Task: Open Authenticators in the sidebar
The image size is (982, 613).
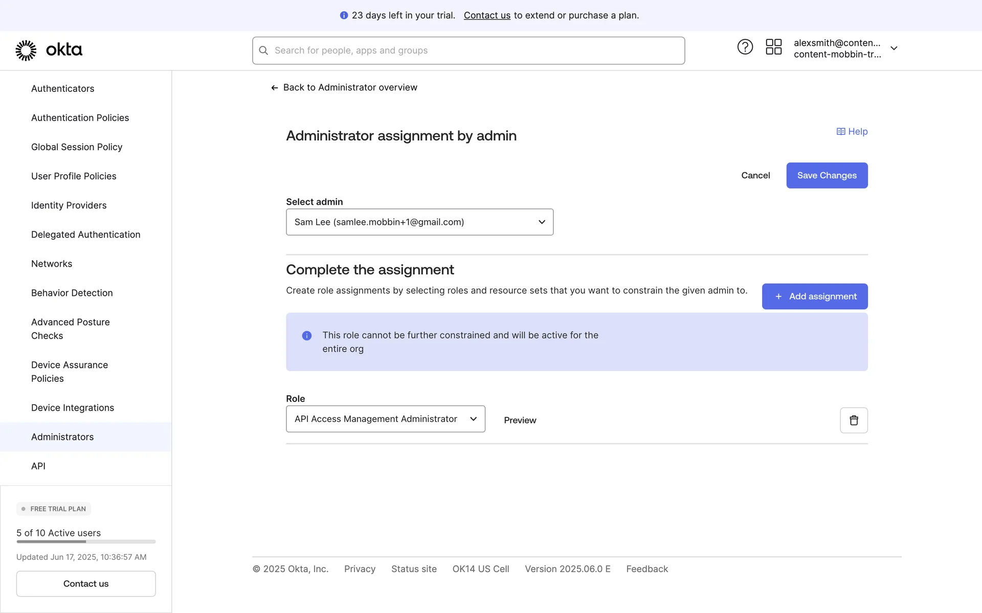Action: point(62,88)
